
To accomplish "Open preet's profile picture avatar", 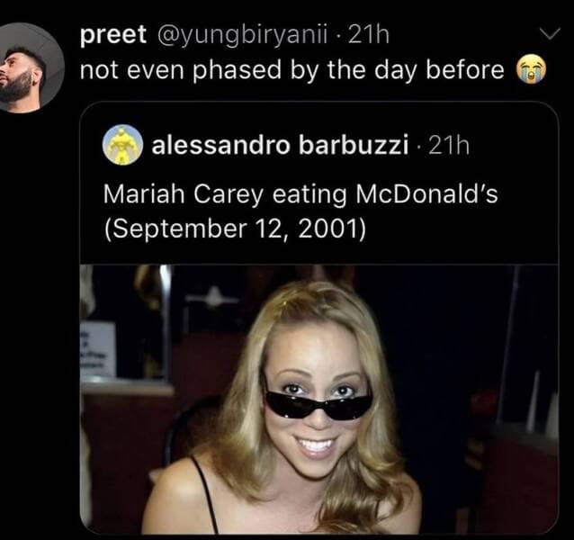I will click(x=31, y=67).
